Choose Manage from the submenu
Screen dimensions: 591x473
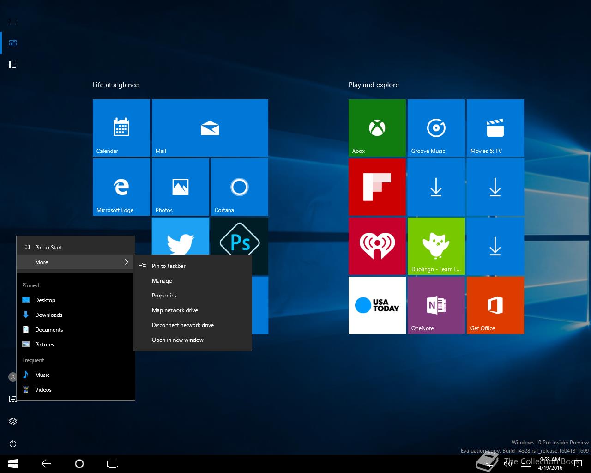point(193,280)
